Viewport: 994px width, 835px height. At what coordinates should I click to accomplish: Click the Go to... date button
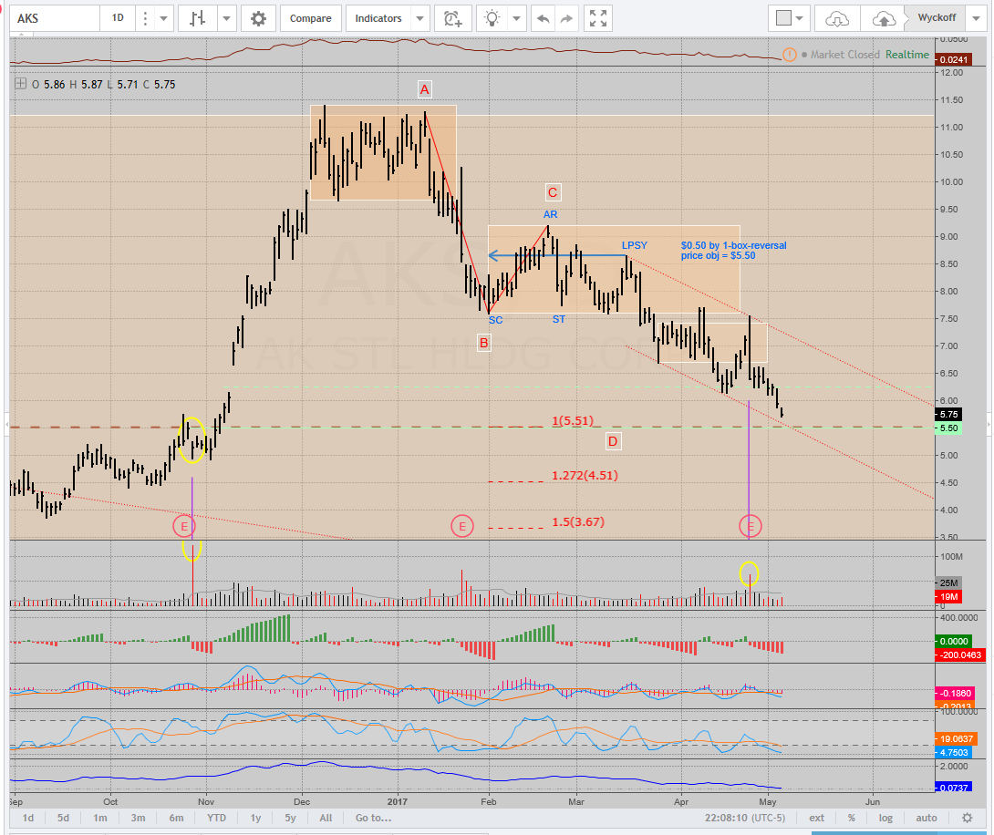coord(374,818)
